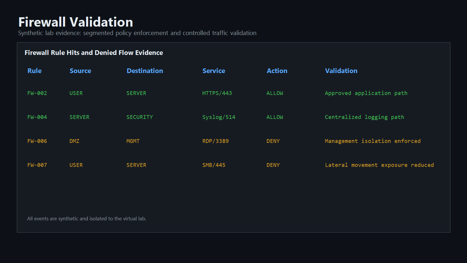Click 'Firewall Rule Hits and Denied Flow Evidence' heading
Viewport: 467px width, 263px height.
click(x=94, y=53)
